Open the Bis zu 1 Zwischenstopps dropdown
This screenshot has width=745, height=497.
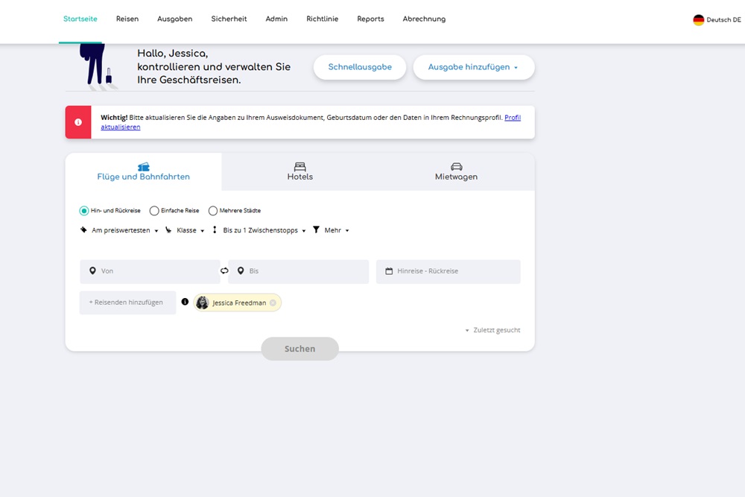[x=260, y=231]
